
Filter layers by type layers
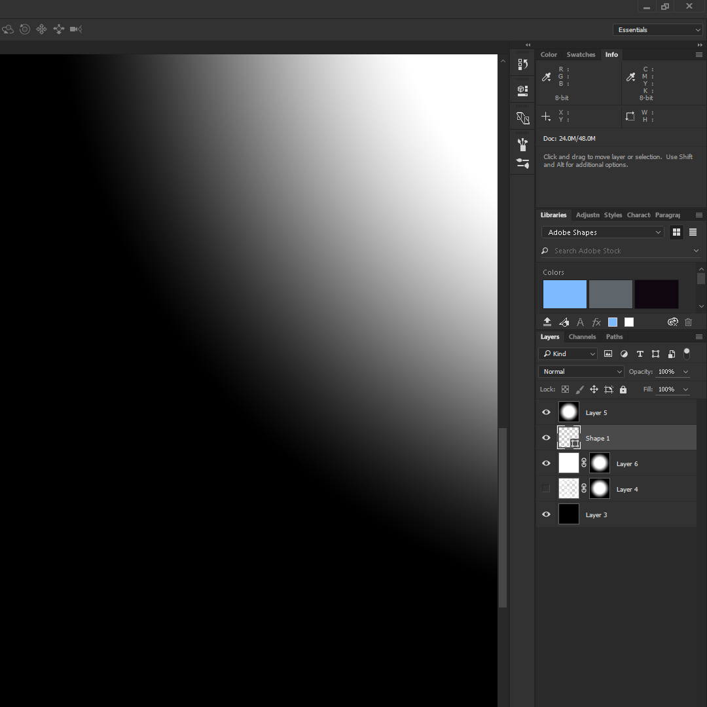[x=640, y=353]
